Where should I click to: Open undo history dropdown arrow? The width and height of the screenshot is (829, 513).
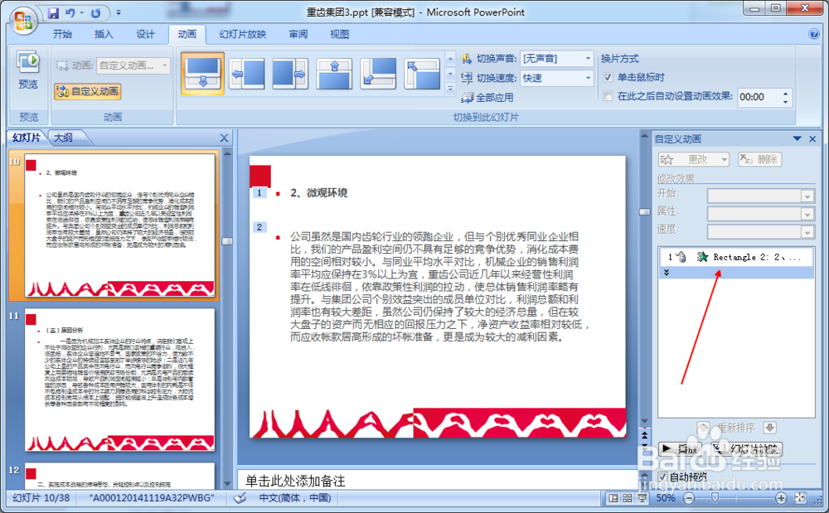(82, 12)
